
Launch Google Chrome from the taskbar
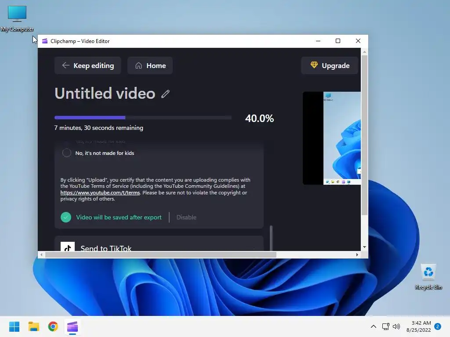53,326
